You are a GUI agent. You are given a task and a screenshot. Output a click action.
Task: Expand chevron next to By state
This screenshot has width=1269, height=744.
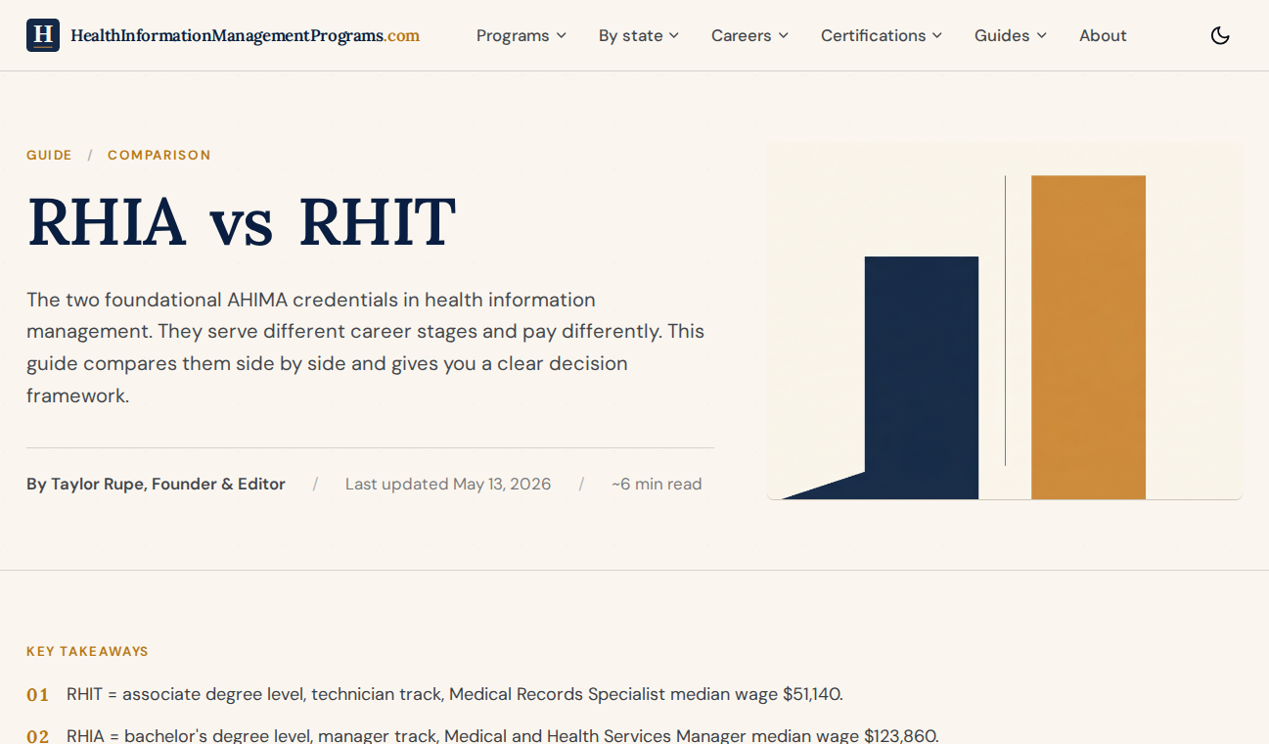(673, 35)
